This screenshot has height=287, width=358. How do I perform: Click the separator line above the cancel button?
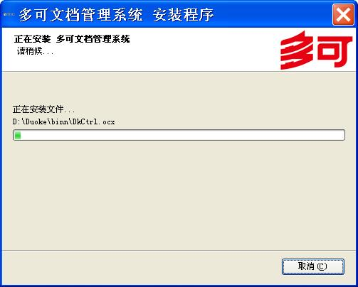click(179, 250)
